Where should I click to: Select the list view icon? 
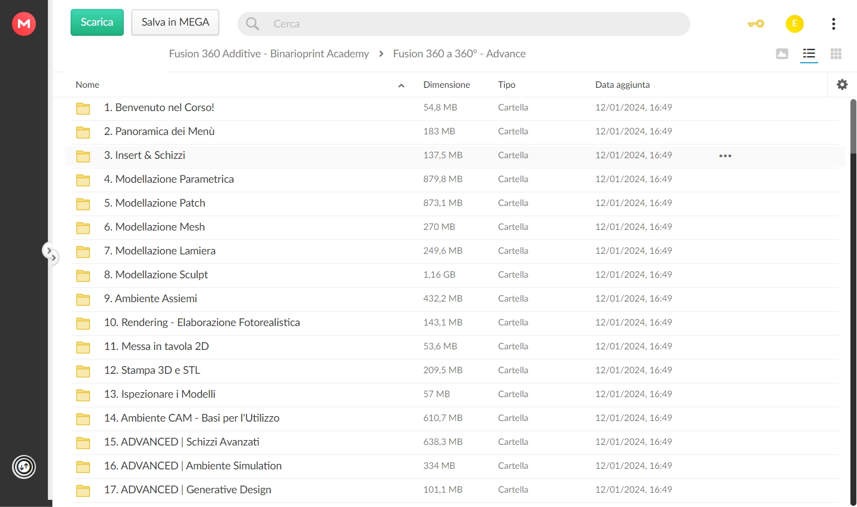point(809,54)
